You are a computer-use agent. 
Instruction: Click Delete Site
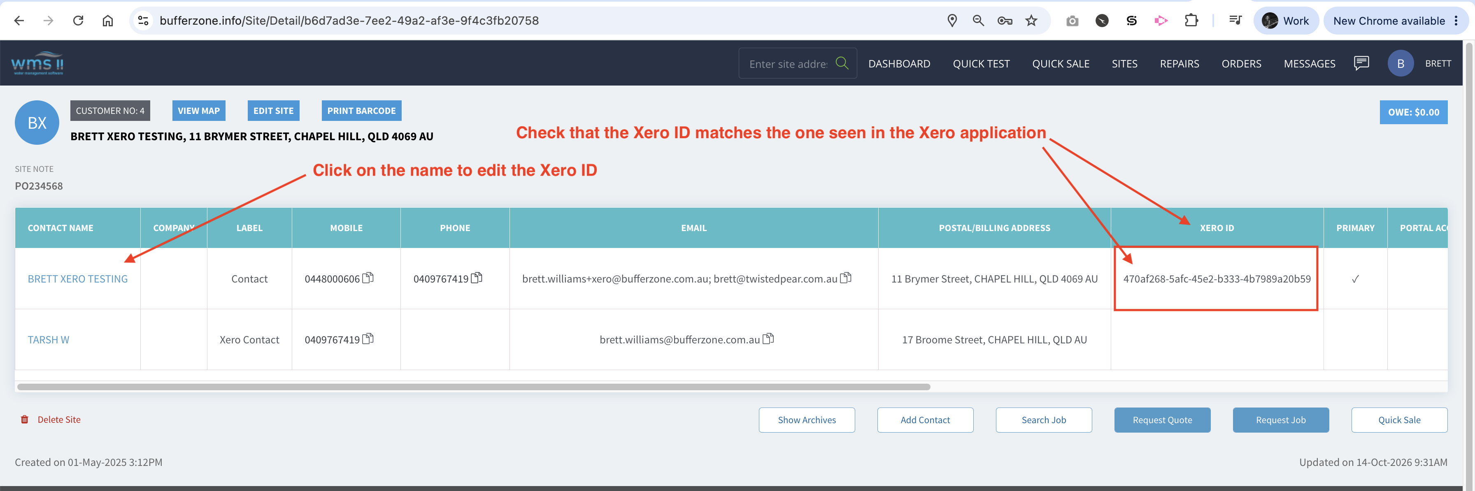pos(50,419)
